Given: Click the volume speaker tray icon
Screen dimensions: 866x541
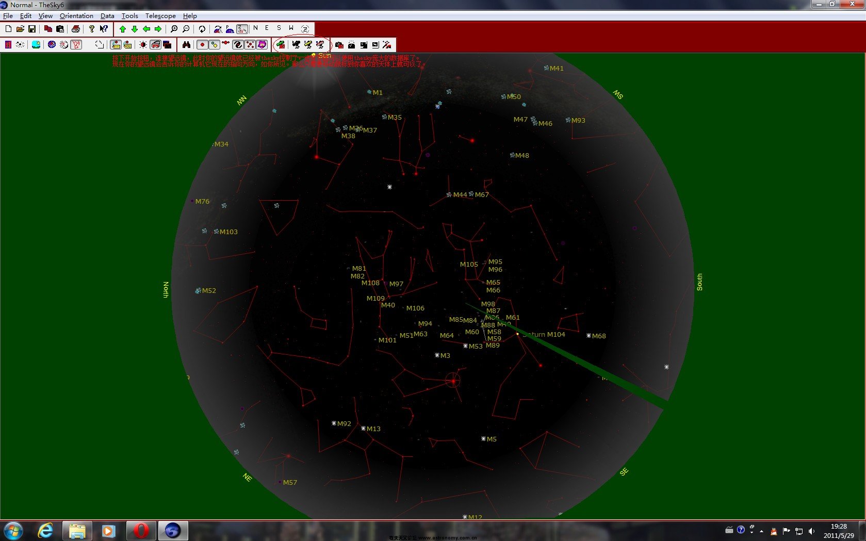Looking at the screenshot, I should click(x=811, y=531).
